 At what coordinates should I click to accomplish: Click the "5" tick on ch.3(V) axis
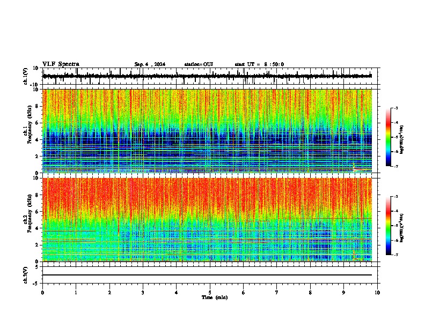click(x=38, y=267)
